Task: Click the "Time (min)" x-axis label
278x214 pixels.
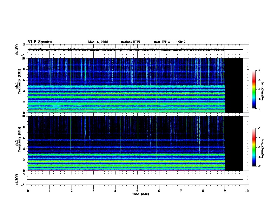Action: [x=140, y=194]
